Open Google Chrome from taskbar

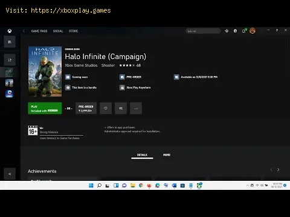[141, 185]
